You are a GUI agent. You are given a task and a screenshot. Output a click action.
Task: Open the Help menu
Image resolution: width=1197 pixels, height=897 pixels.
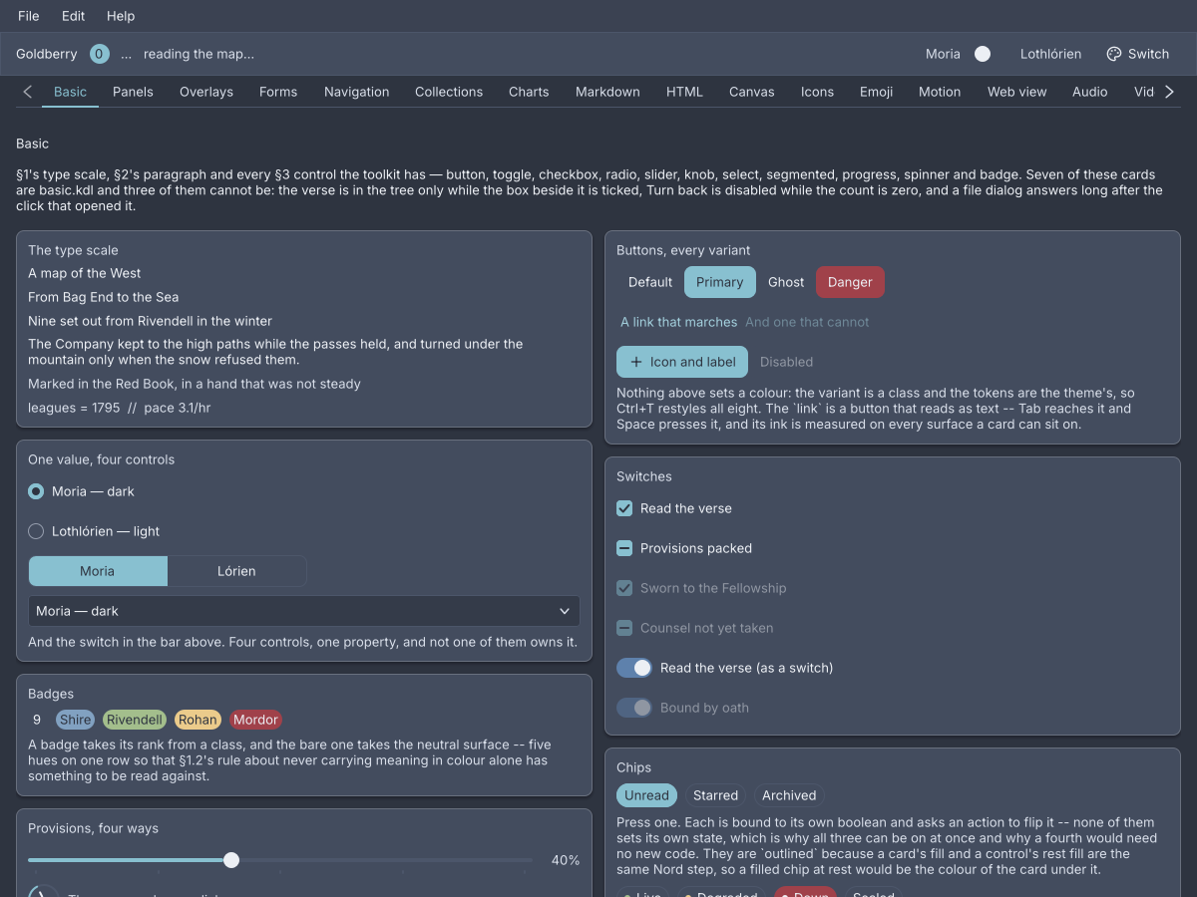pyautogui.click(x=121, y=16)
